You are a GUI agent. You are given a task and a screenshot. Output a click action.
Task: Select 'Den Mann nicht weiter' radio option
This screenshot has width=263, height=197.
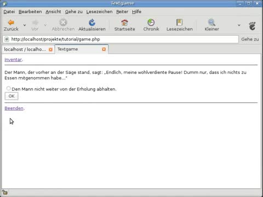8,89
